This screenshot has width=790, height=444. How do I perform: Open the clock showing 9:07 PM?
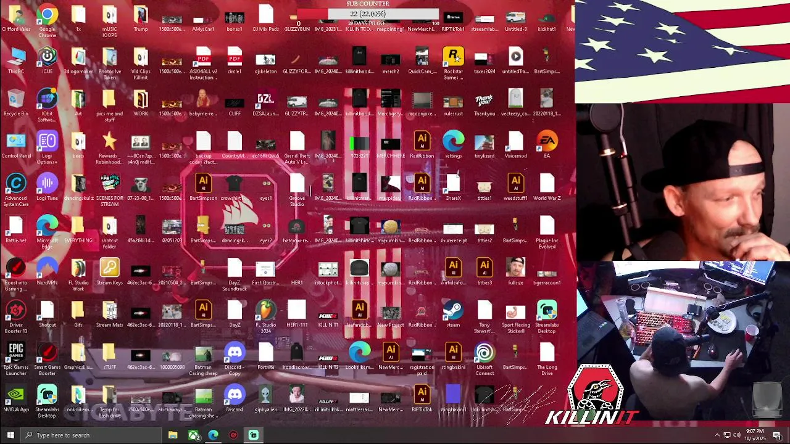coord(755,435)
